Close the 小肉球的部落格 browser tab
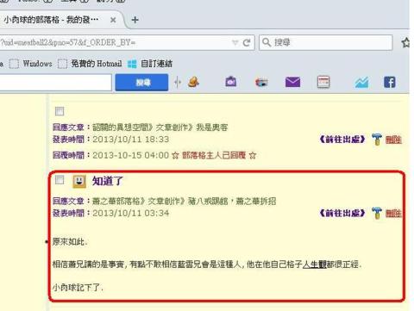Image resolution: width=414 pixels, height=311 pixels. pyautogui.click(x=113, y=20)
